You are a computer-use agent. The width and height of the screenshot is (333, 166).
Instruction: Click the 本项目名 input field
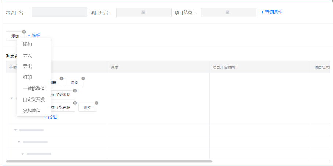59,12
